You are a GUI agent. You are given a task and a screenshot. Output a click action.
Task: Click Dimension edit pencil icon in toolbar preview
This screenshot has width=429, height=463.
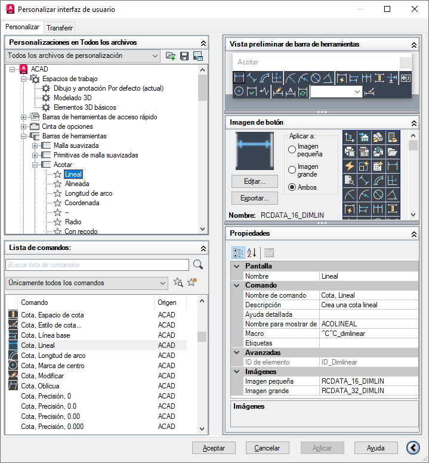(278, 91)
